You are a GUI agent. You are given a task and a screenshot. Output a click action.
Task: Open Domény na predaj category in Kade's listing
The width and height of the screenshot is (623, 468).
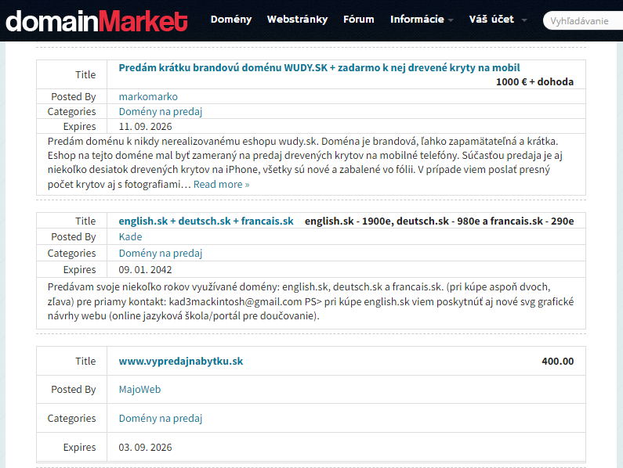(x=161, y=254)
